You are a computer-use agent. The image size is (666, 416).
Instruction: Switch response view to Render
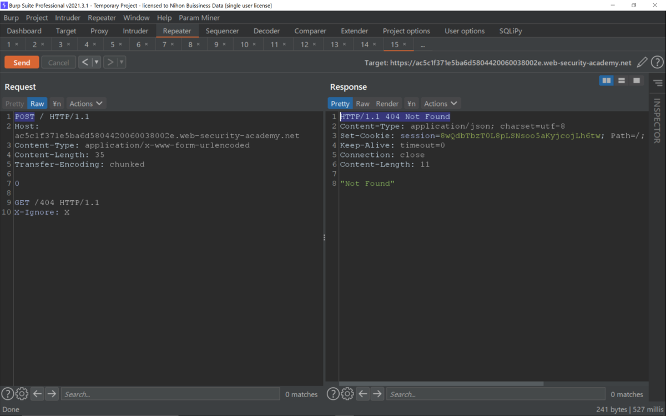pos(387,104)
